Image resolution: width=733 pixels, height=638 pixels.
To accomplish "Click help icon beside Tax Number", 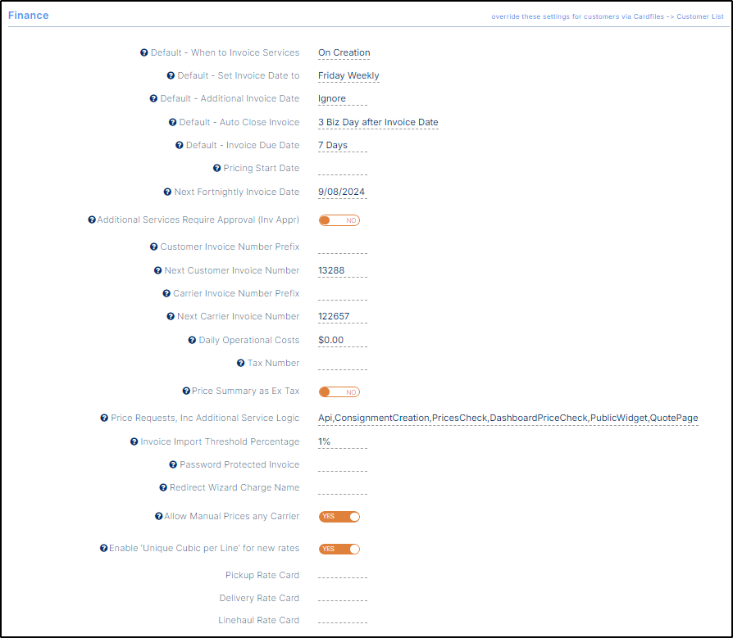I will [x=240, y=364].
